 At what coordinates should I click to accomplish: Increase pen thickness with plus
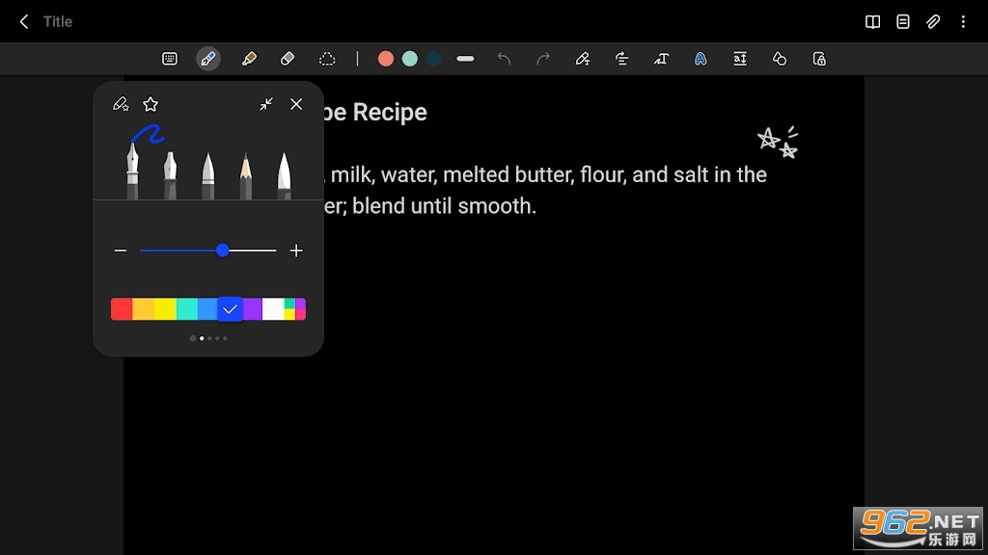click(296, 251)
